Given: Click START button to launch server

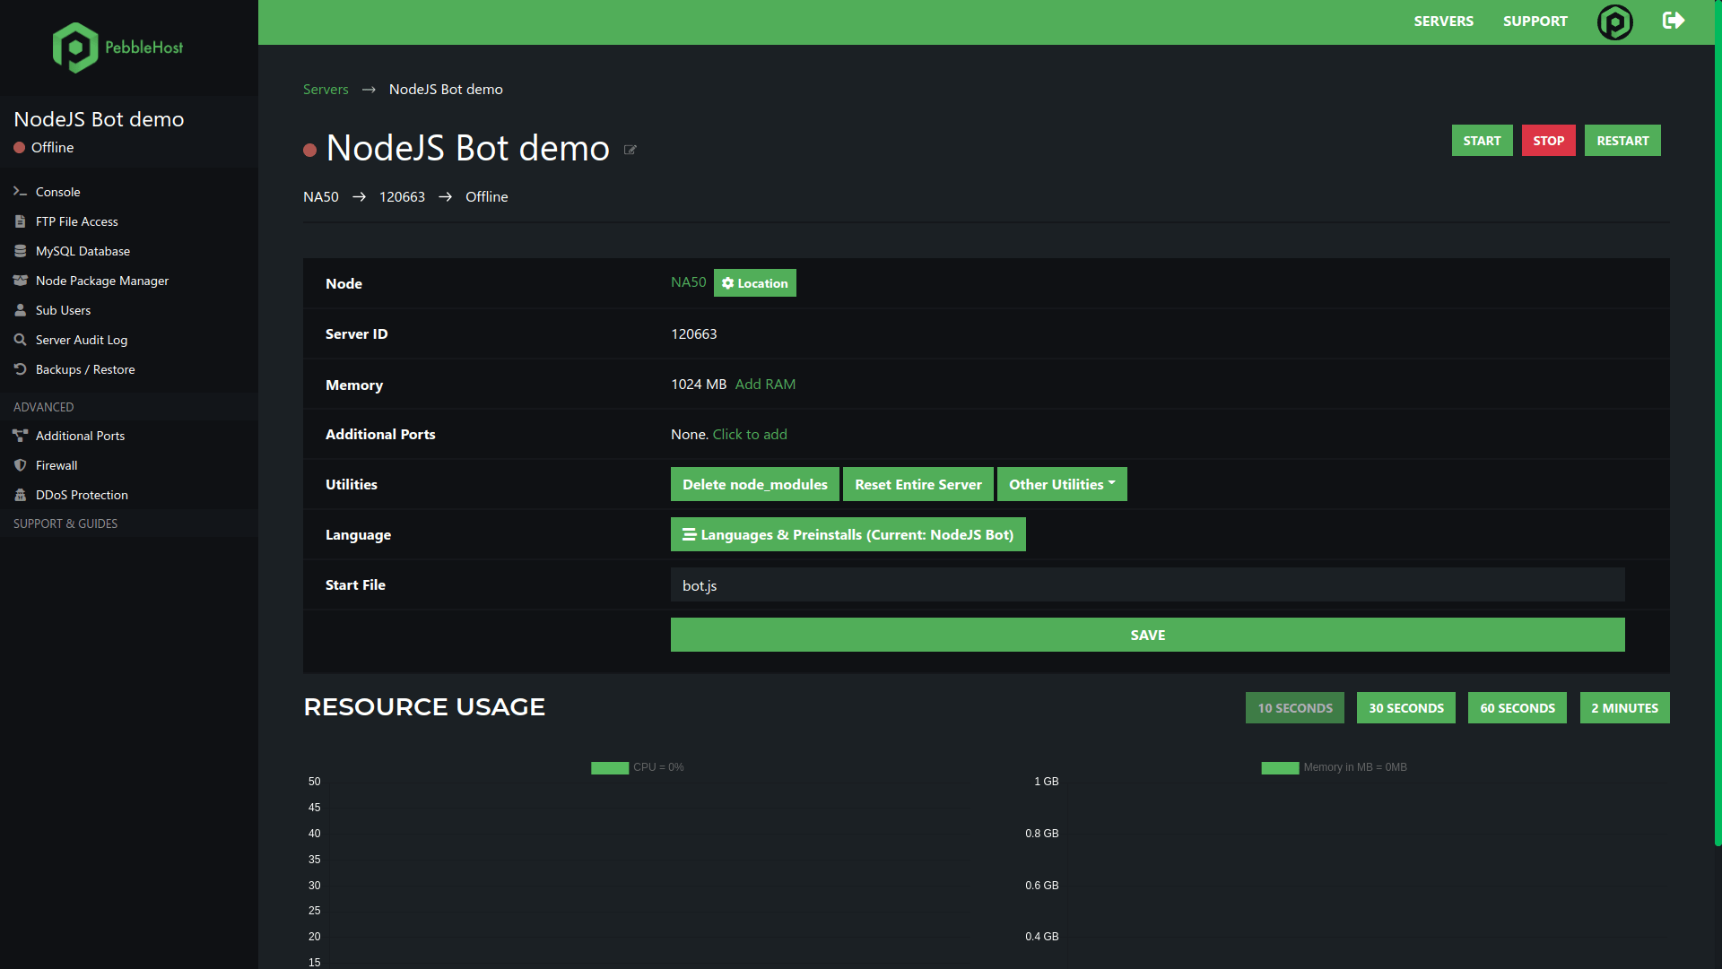Looking at the screenshot, I should point(1481,140).
